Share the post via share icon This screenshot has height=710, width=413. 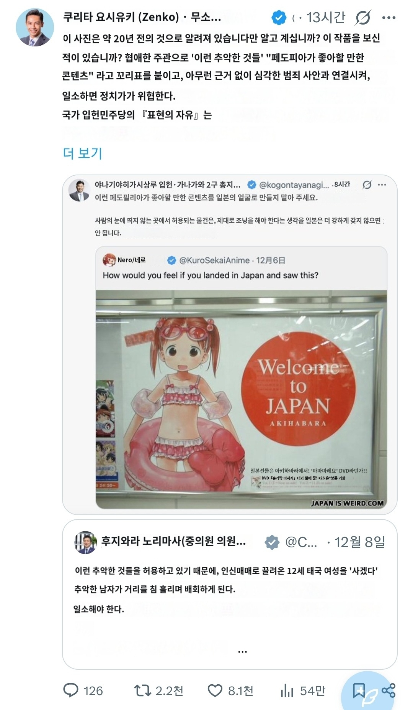point(389,690)
